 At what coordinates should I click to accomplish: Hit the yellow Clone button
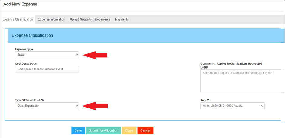pyautogui.click(x=129, y=130)
